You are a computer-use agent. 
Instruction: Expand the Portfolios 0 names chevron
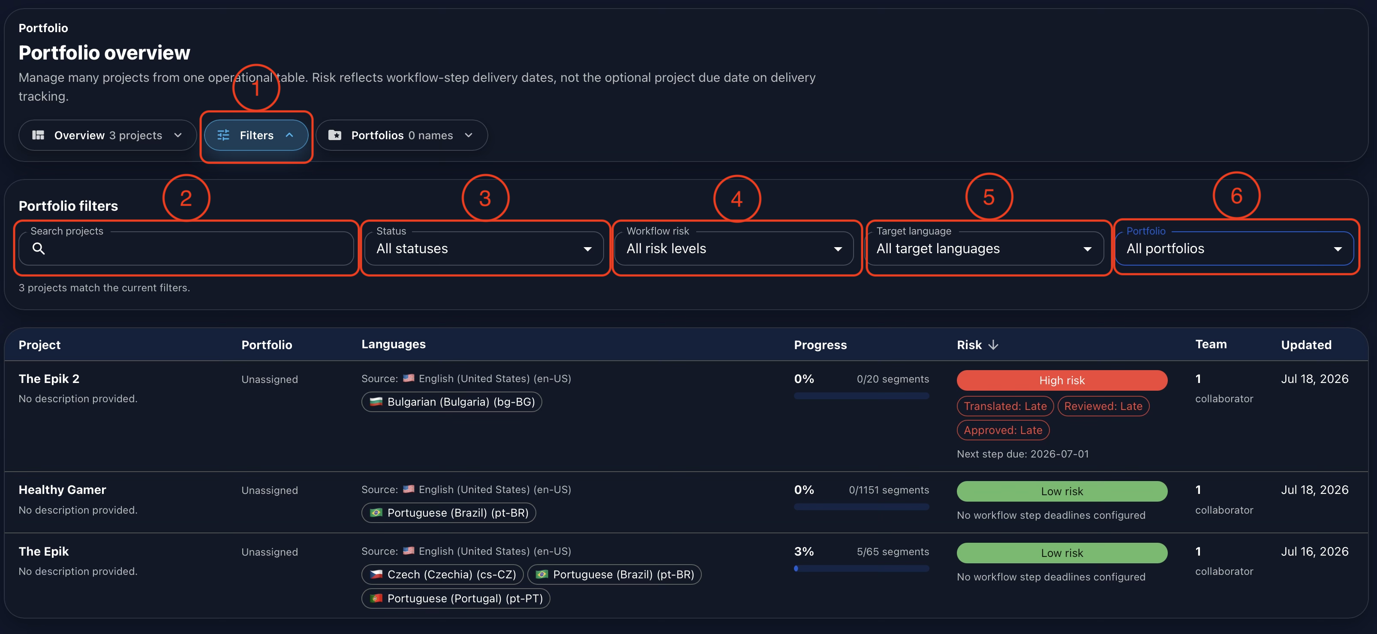point(469,135)
